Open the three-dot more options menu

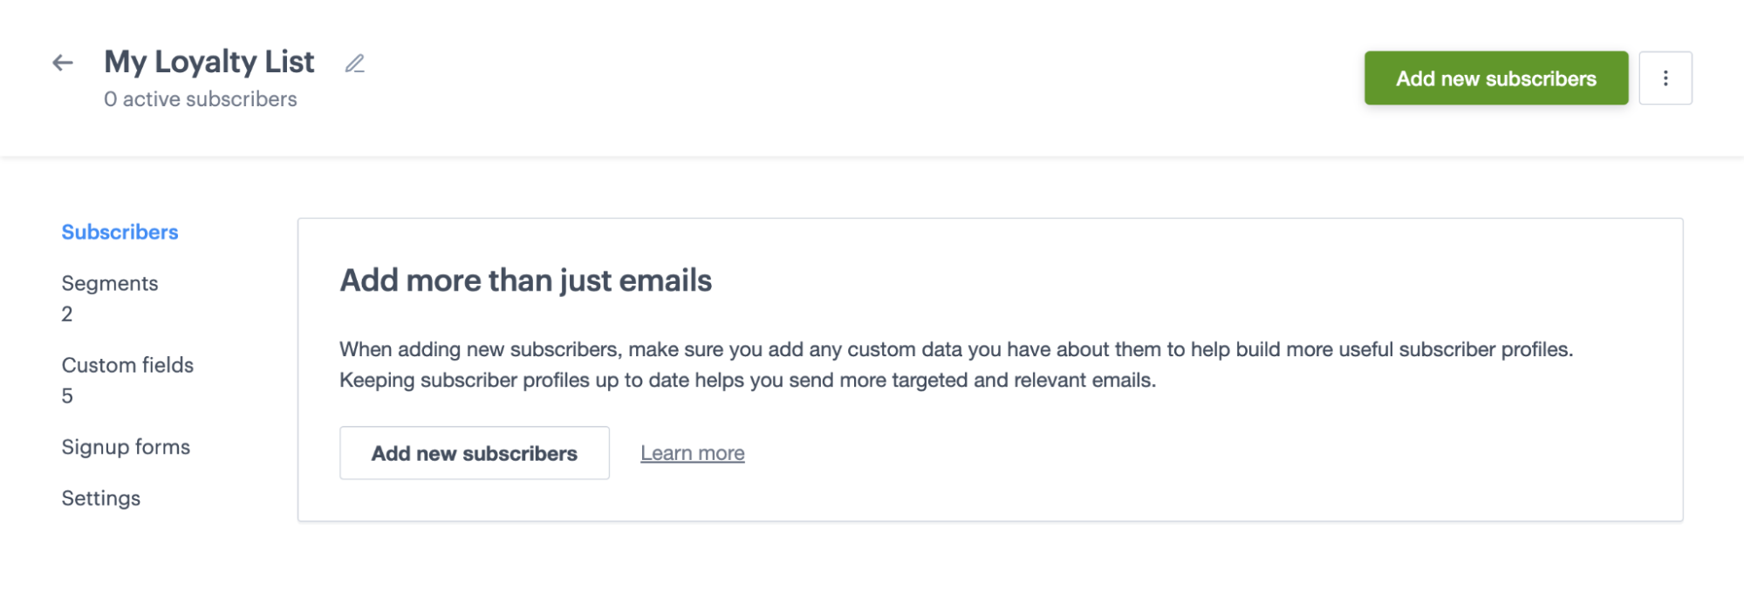pos(1665,78)
